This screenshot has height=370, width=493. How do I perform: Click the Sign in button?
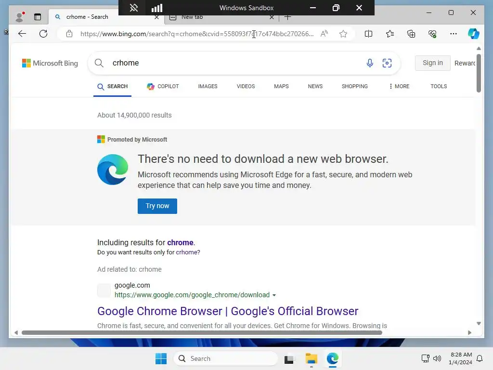pos(433,63)
